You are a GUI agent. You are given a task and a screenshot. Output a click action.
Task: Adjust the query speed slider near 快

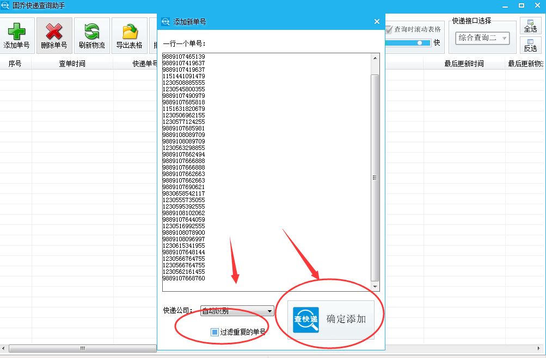click(420, 43)
